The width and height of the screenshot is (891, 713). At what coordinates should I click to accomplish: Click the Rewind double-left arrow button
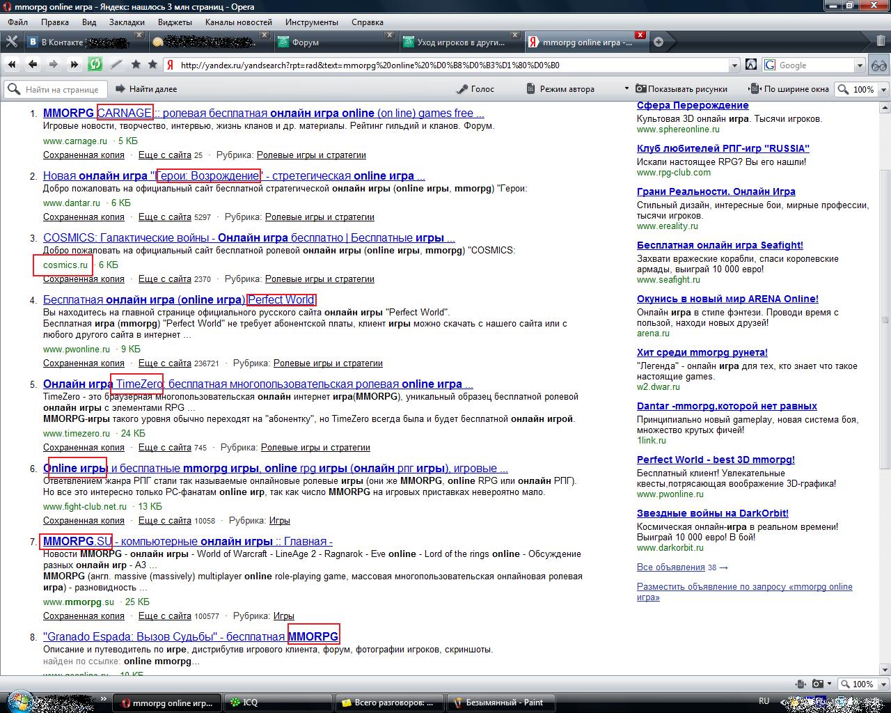12,65
